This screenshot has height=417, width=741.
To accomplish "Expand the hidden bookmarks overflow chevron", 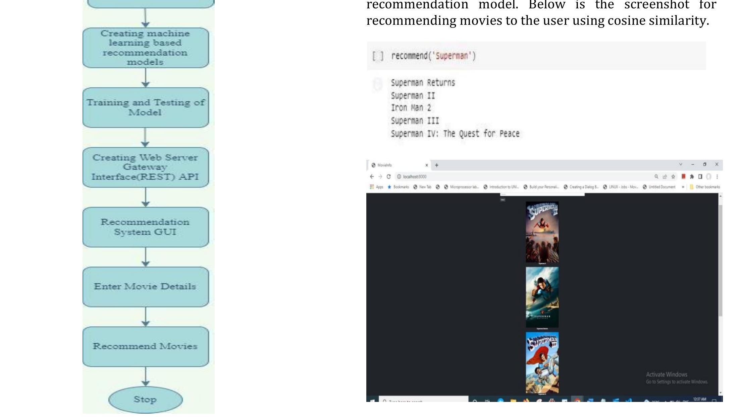I will coord(683,187).
